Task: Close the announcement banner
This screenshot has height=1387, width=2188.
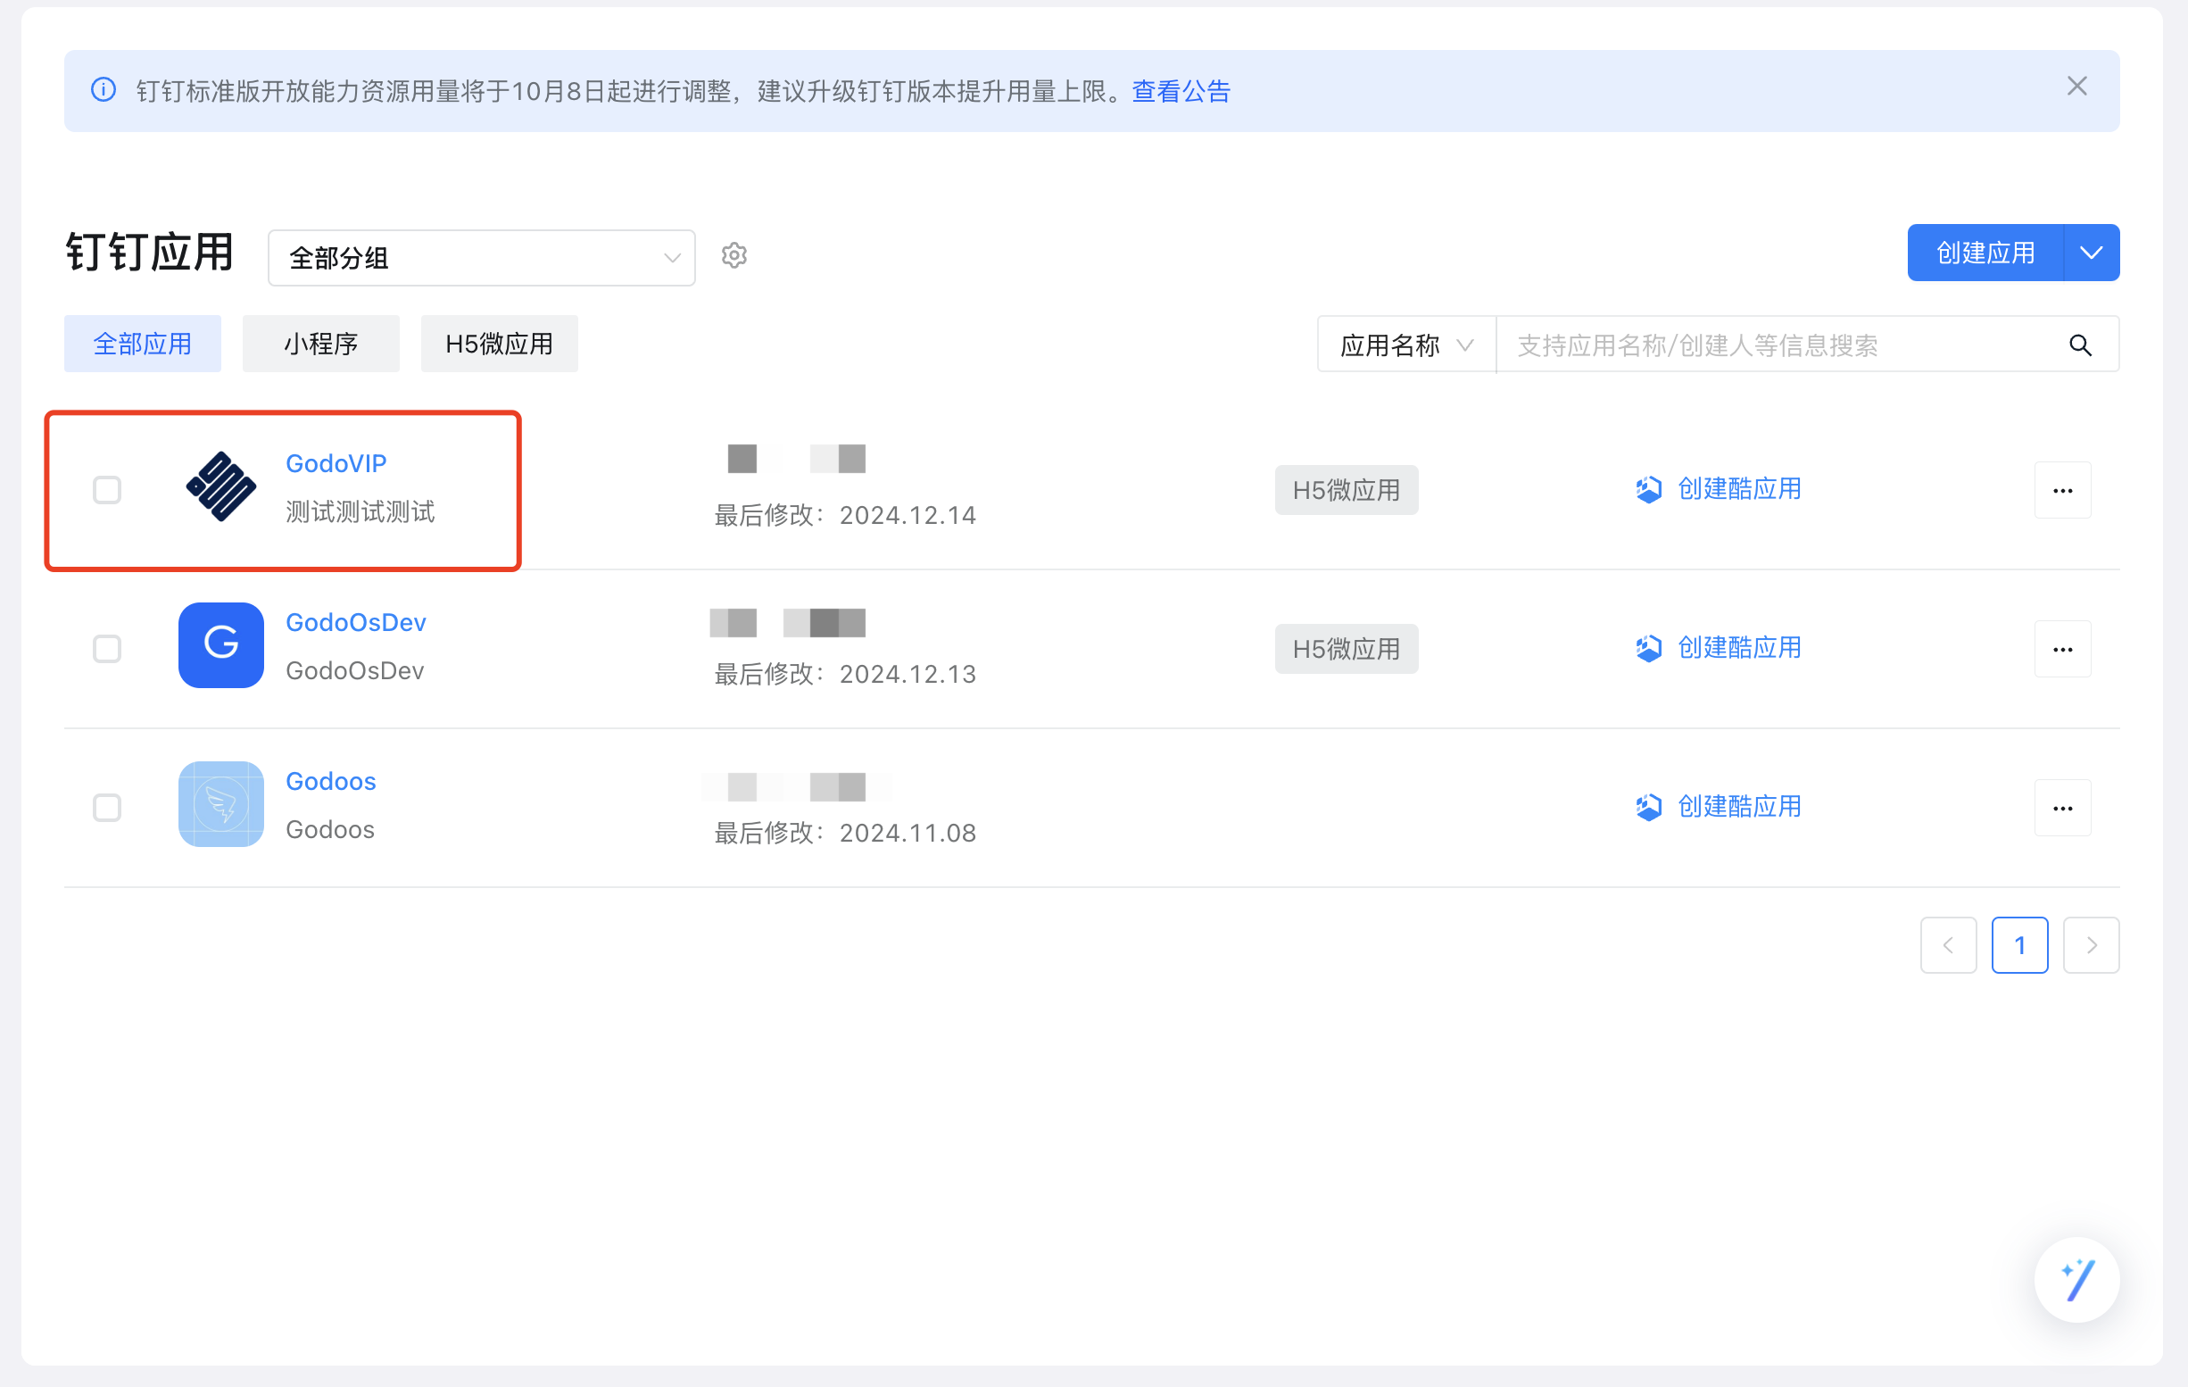Action: tap(2077, 87)
